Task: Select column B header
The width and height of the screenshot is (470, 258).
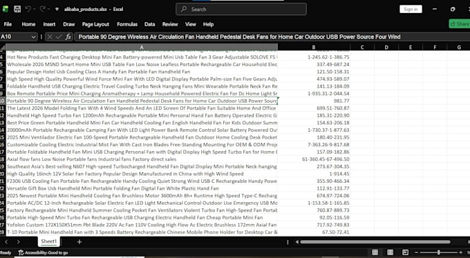Action: click(314, 47)
